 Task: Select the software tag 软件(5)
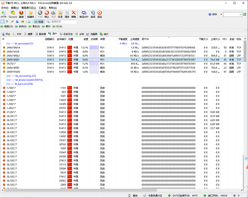click(x=21, y=27)
